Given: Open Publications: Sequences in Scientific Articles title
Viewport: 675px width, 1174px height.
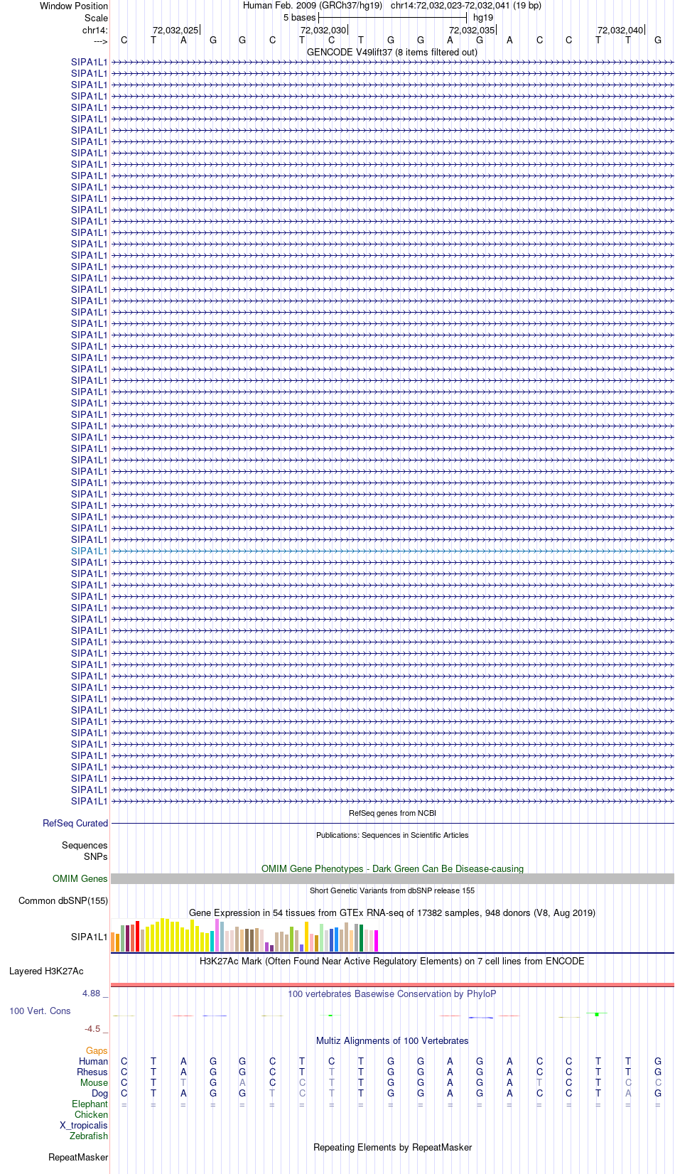Looking at the screenshot, I should tap(392, 835).
